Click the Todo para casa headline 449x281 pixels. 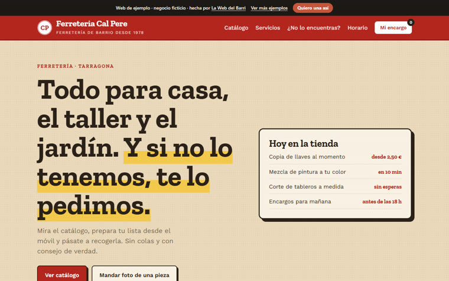[x=135, y=149]
